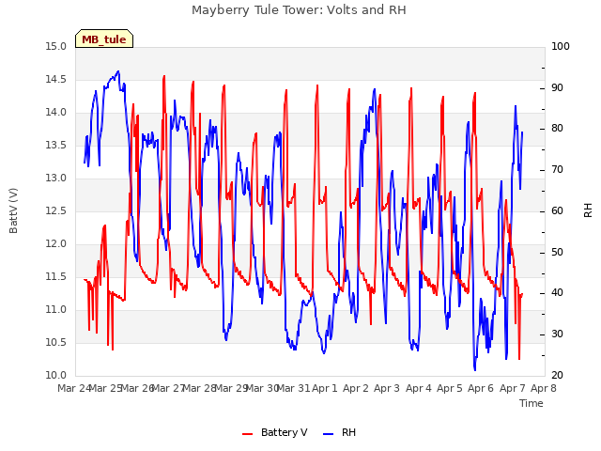Click the MB_tule label box
601x451 pixels.
tap(104, 39)
